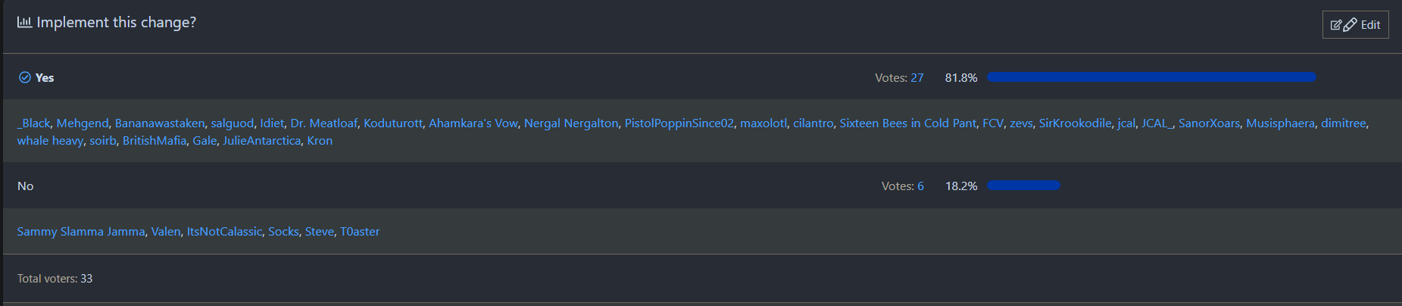
Task: Open JulieAntarctica's user profile
Action: click(x=261, y=140)
